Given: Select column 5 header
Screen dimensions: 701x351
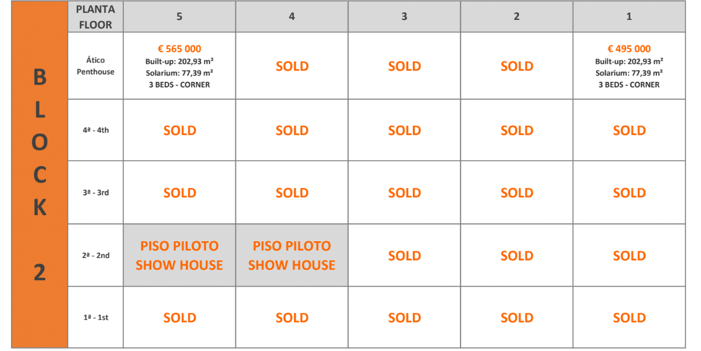Looking at the screenshot, I should tap(179, 17).
